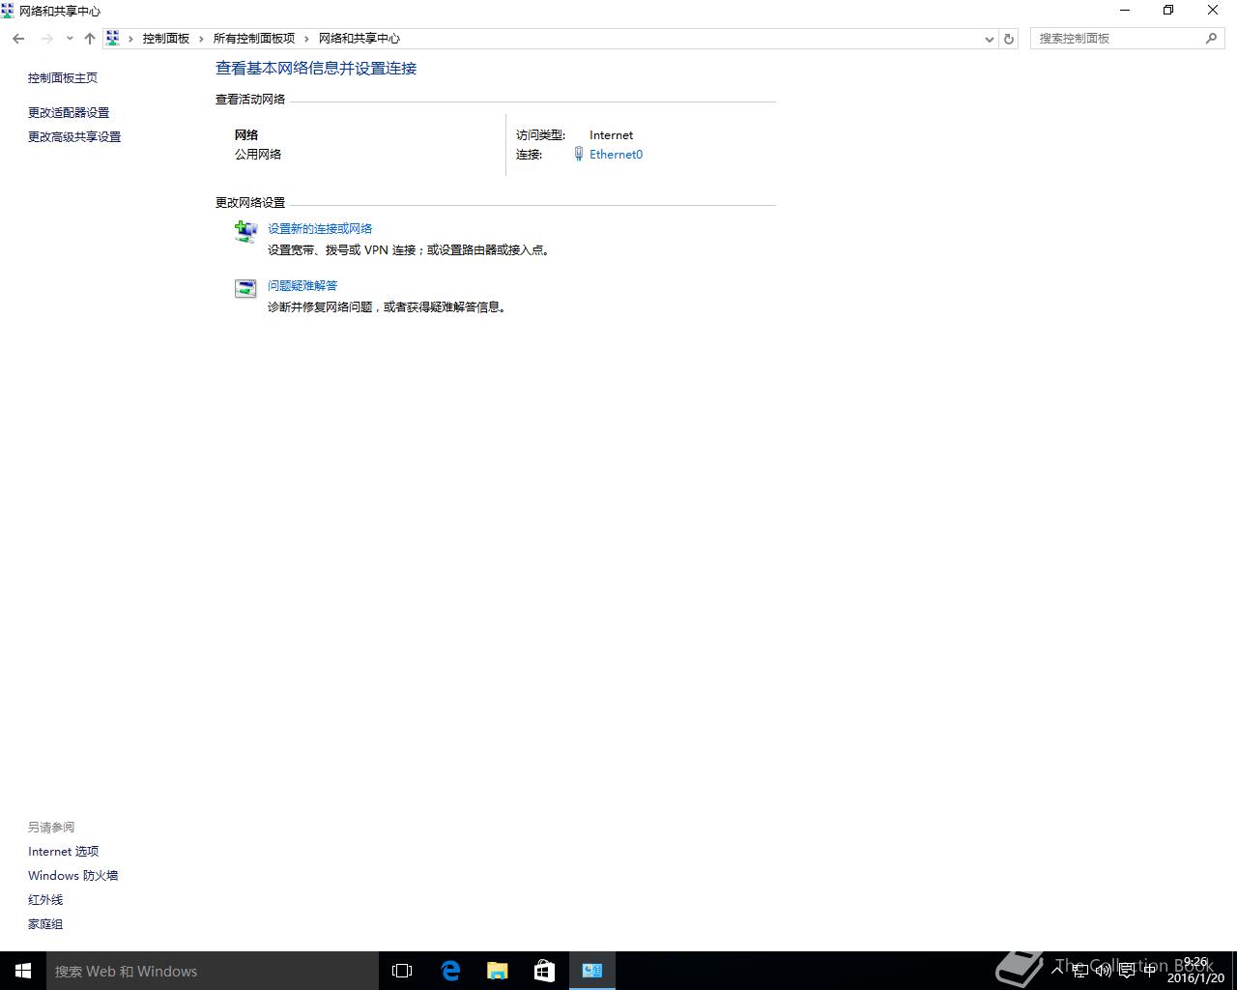Close the 网络和共享中心 window
This screenshot has height=990, width=1237.
1213,11
